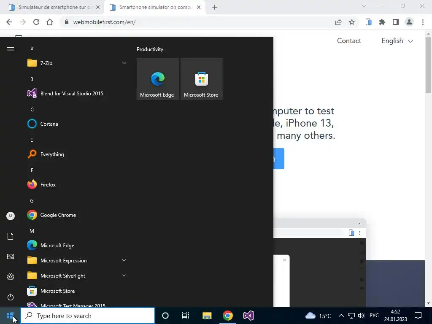Open File Explorer from the taskbar
Screen dimensions: 432x324
pos(207,316)
